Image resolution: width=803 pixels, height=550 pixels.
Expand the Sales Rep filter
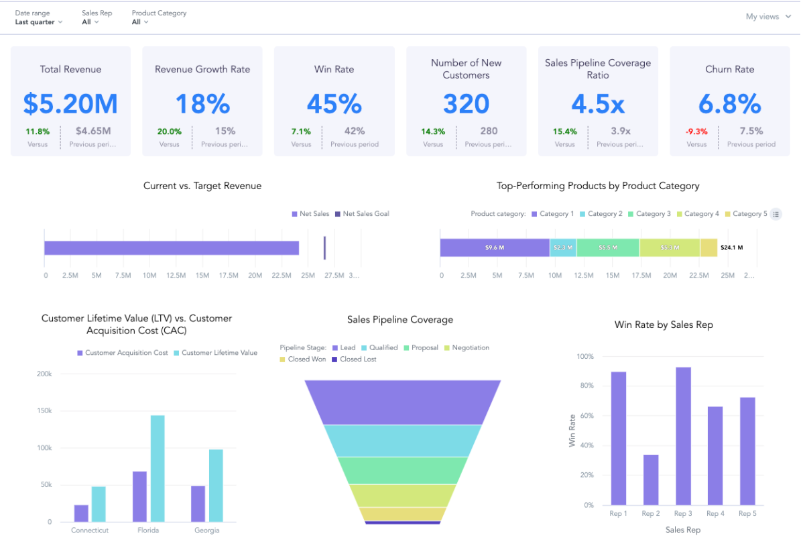90,22
